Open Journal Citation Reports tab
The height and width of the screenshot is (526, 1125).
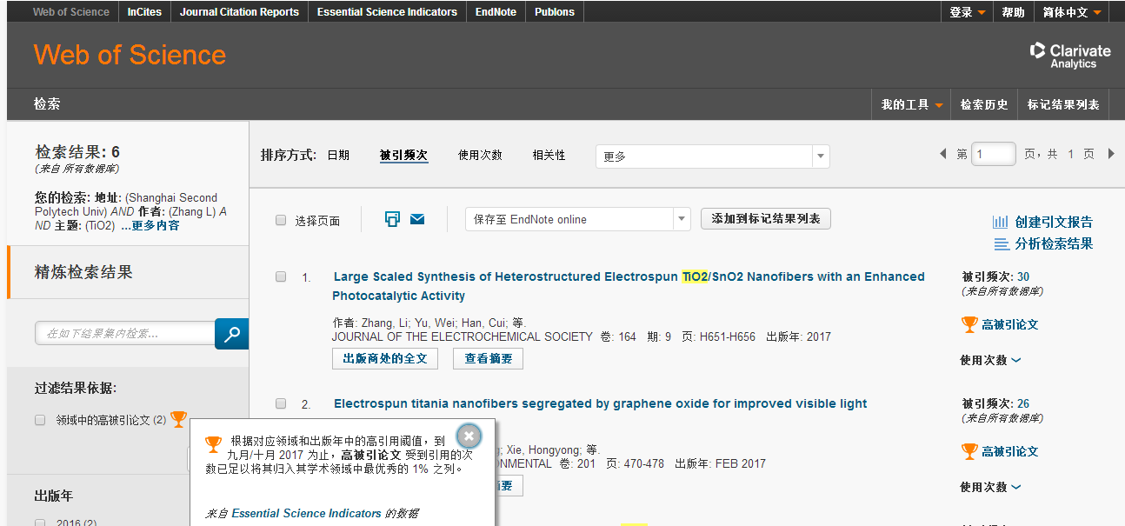tap(239, 12)
